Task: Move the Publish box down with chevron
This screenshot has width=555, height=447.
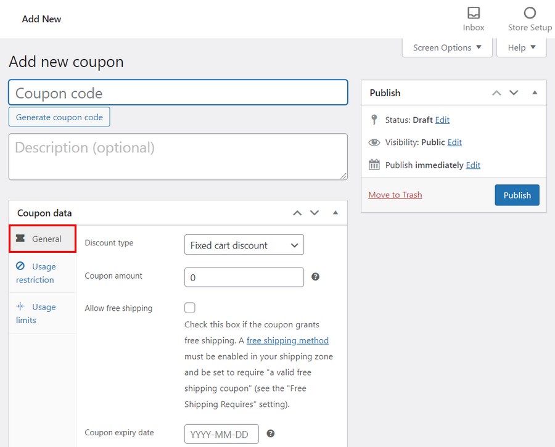Action: [514, 92]
